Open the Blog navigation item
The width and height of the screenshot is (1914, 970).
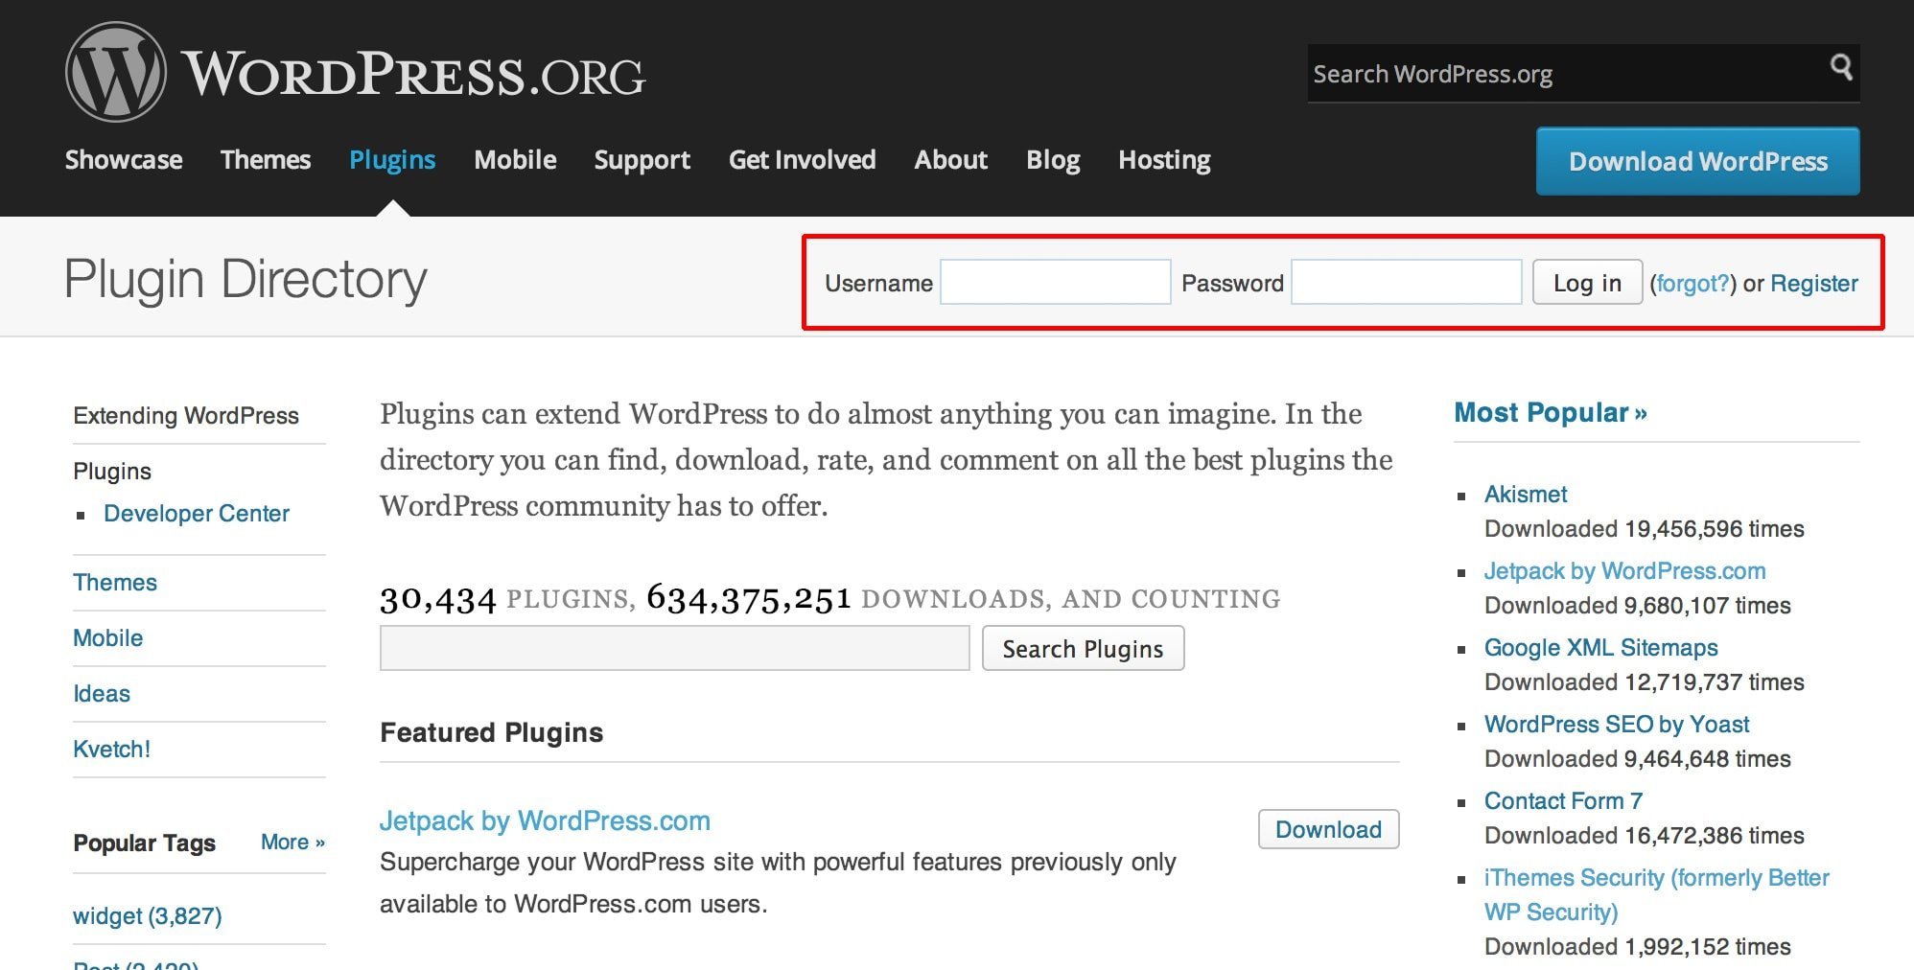coord(1053,160)
